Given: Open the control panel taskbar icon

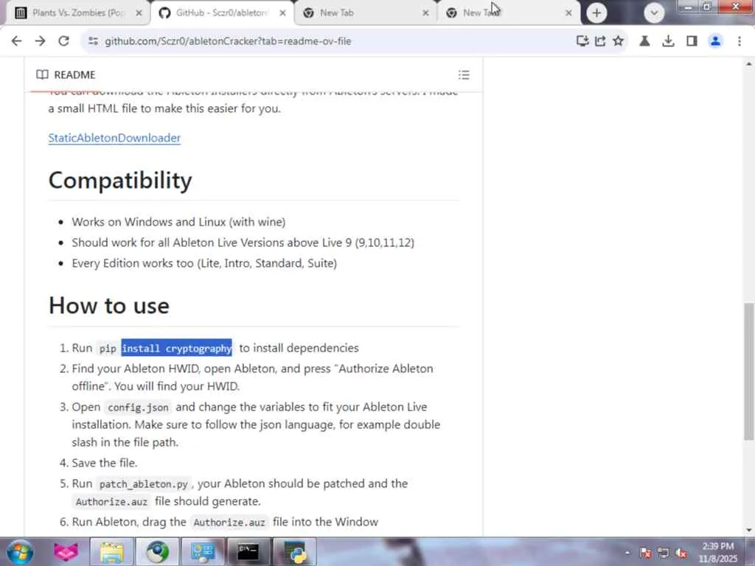Looking at the screenshot, I should [x=203, y=552].
